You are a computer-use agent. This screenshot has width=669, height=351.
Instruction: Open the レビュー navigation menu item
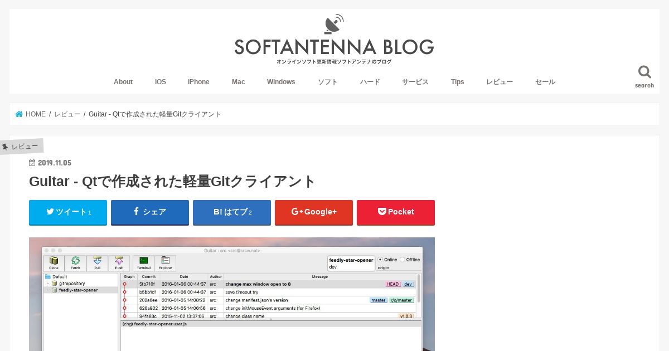click(x=500, y=82)
